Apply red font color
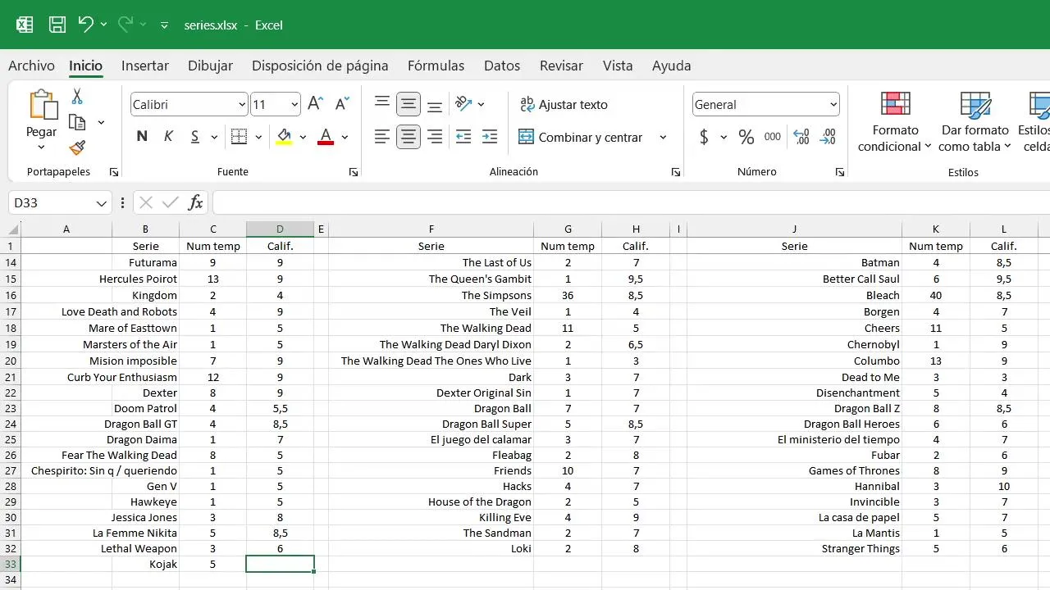The height and width of the screenshot is (590, 1050). click(x=326, y=137)
